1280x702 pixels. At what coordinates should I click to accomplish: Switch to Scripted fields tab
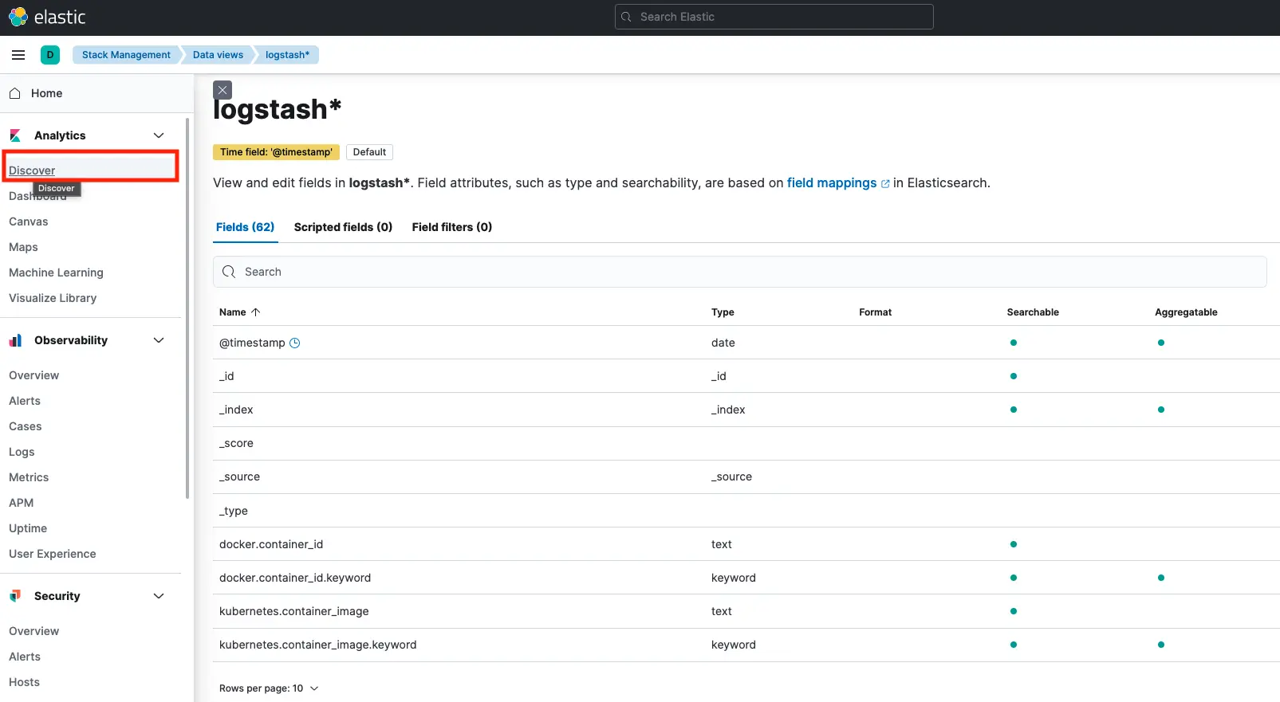[x=343, y=227]
